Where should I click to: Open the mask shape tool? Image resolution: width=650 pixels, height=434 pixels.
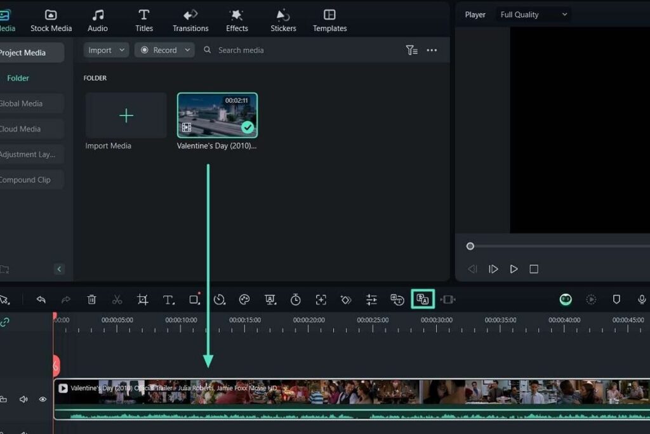pos(194,299)
